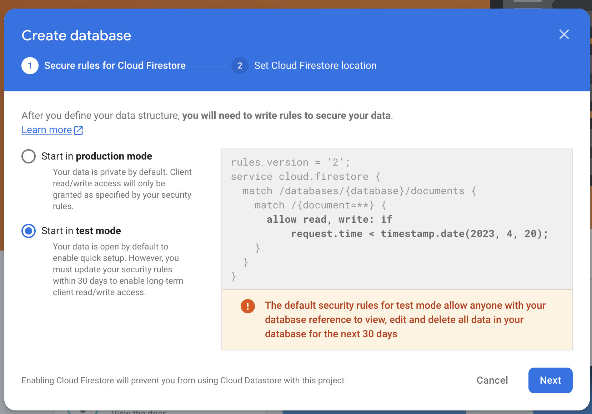Click the Cloud Datastore notice text
This screenshot has width=592, height=414.
[x=183, y=380]
